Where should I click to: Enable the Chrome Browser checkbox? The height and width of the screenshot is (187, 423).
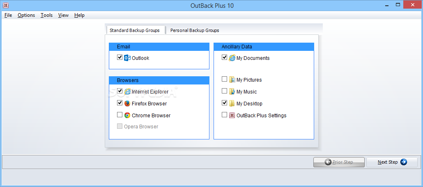(x=120, y=115)
